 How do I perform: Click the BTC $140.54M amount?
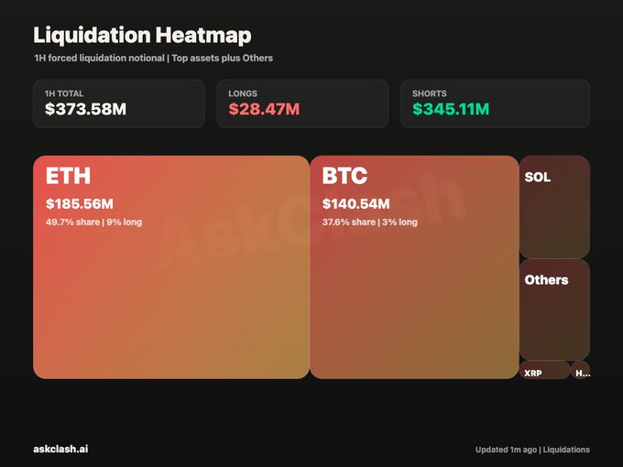pyautogui.click(x=356, y=203)
